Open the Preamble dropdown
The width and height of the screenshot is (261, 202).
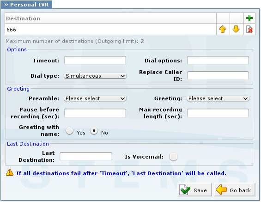point(95,98)
